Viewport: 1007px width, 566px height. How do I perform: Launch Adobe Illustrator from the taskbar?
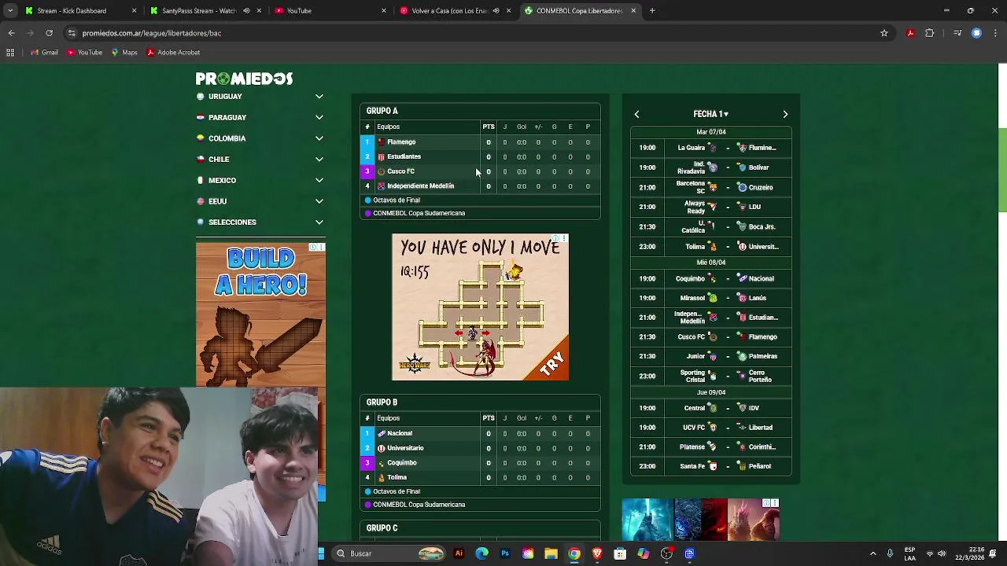point(459,553)
